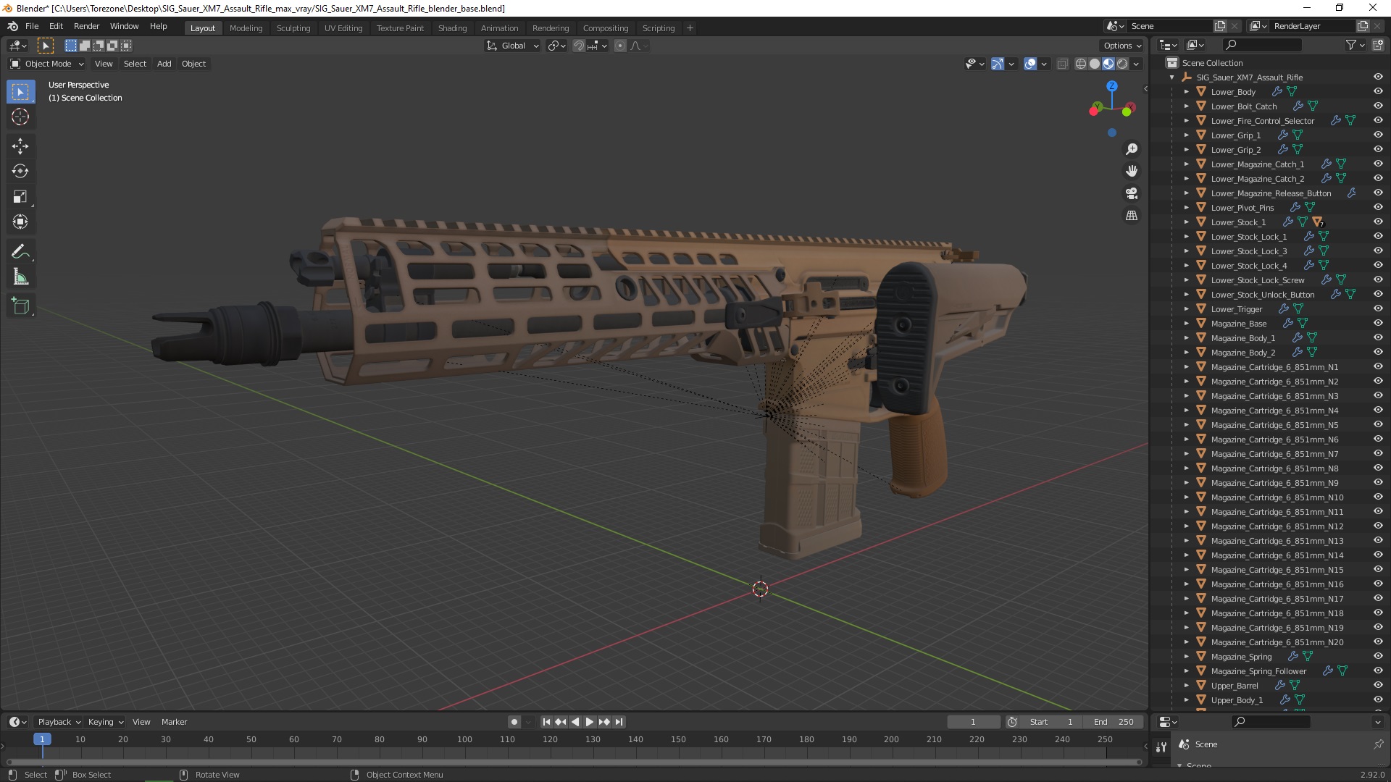
Task: Hide Lower_Body object in outliner
Action: (1378, 92)
